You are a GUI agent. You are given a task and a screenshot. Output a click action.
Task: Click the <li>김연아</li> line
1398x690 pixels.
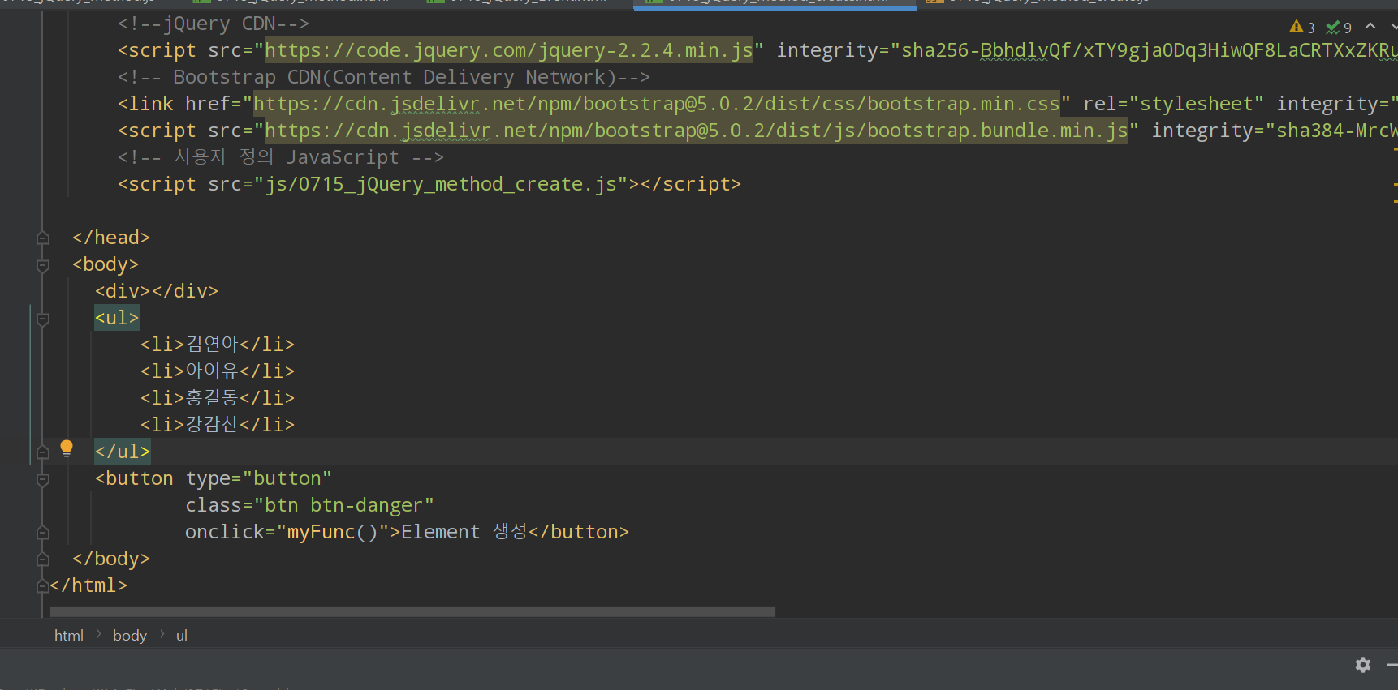point(218,344)
